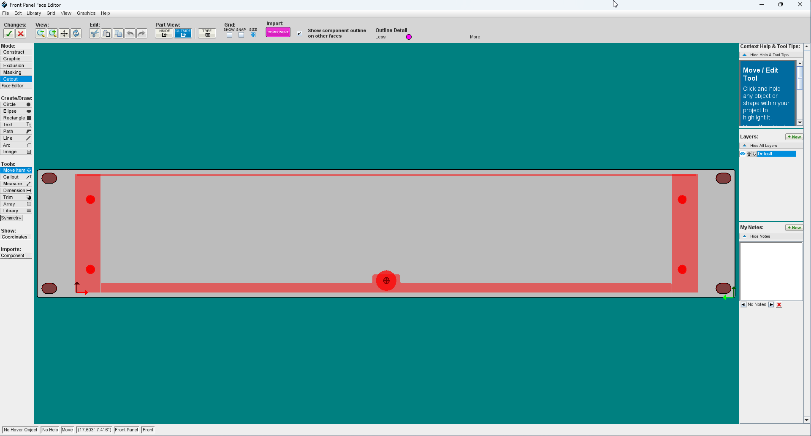Click the Cut icon in Edit toolbar
Viewport: 811px width, 436px height.
(95, 33)
